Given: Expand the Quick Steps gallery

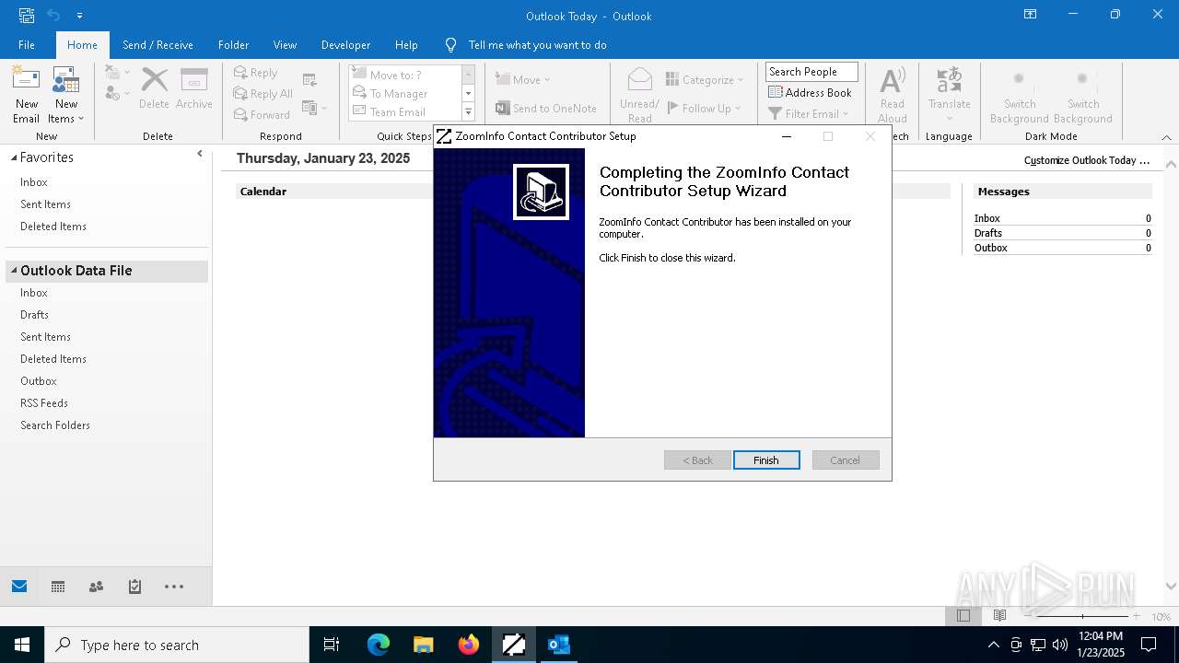Looking at the screenshot, I should click(468, 112).
